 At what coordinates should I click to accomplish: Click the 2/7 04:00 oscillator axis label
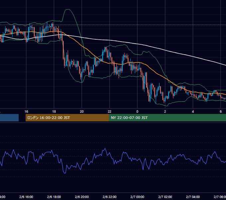[x=193, y=197]
